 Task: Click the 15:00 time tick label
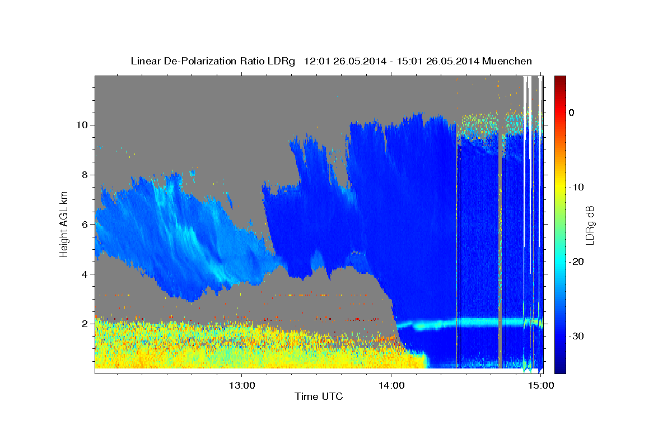540,385
